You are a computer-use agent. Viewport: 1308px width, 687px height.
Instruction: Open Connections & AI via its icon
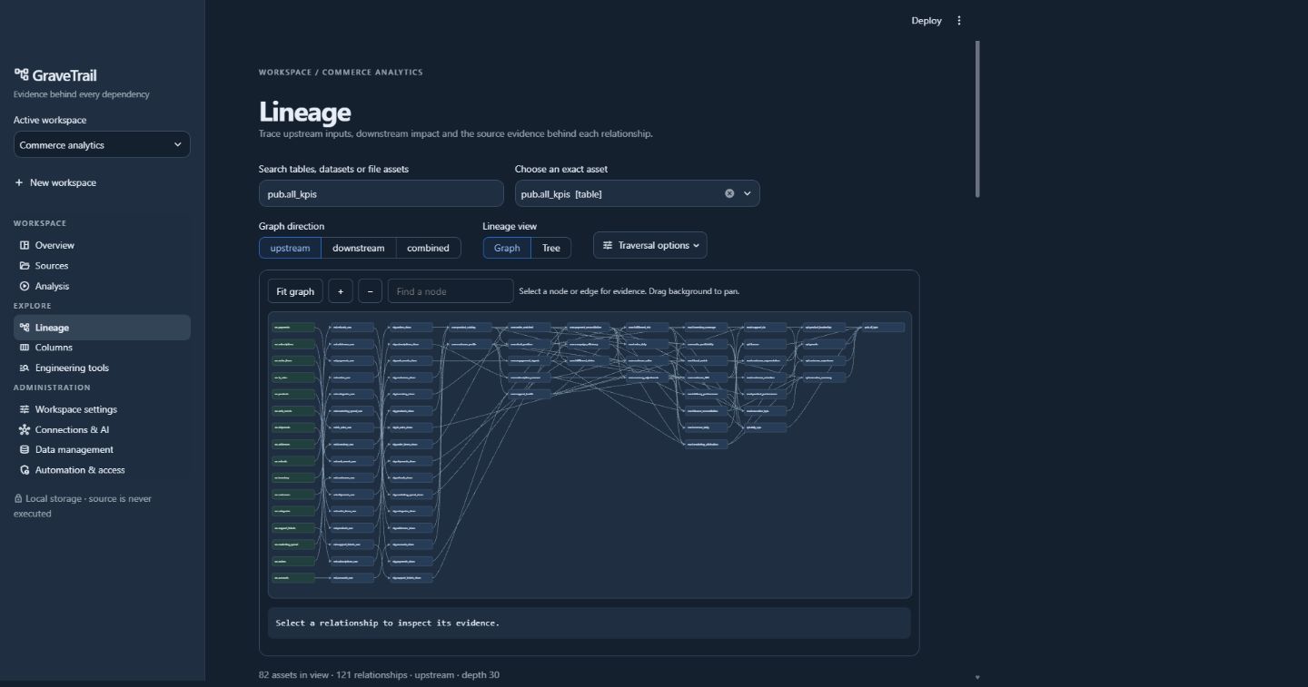[25, 429]
